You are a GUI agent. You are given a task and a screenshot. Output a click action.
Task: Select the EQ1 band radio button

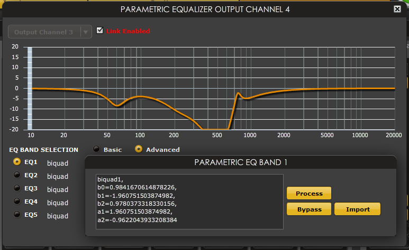click(17, 161)
